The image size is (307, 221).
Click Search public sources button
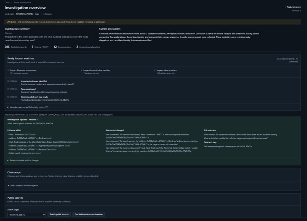[x=59, y=214]
